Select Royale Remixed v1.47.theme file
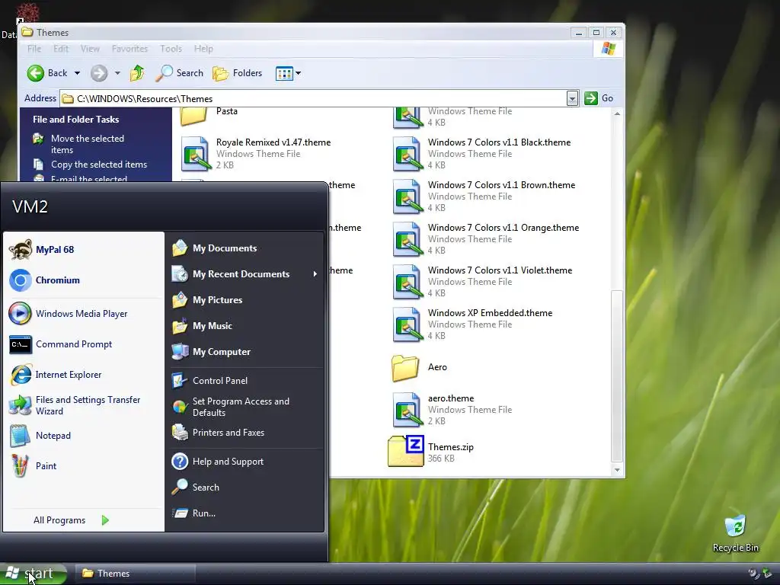The image size is (780, 585). click(256, 154)
